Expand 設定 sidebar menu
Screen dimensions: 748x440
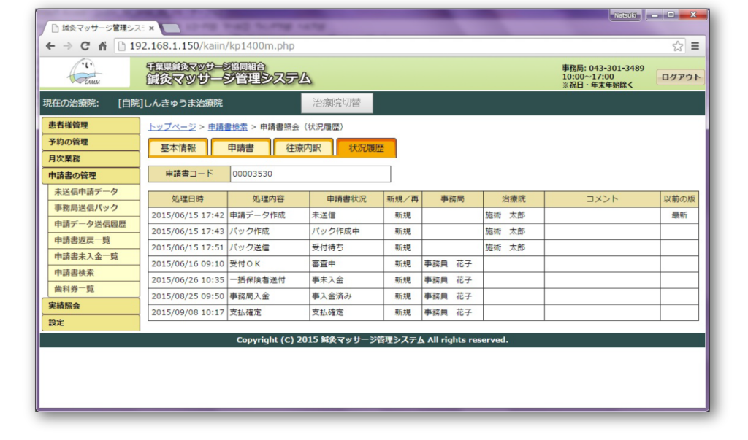91,323
